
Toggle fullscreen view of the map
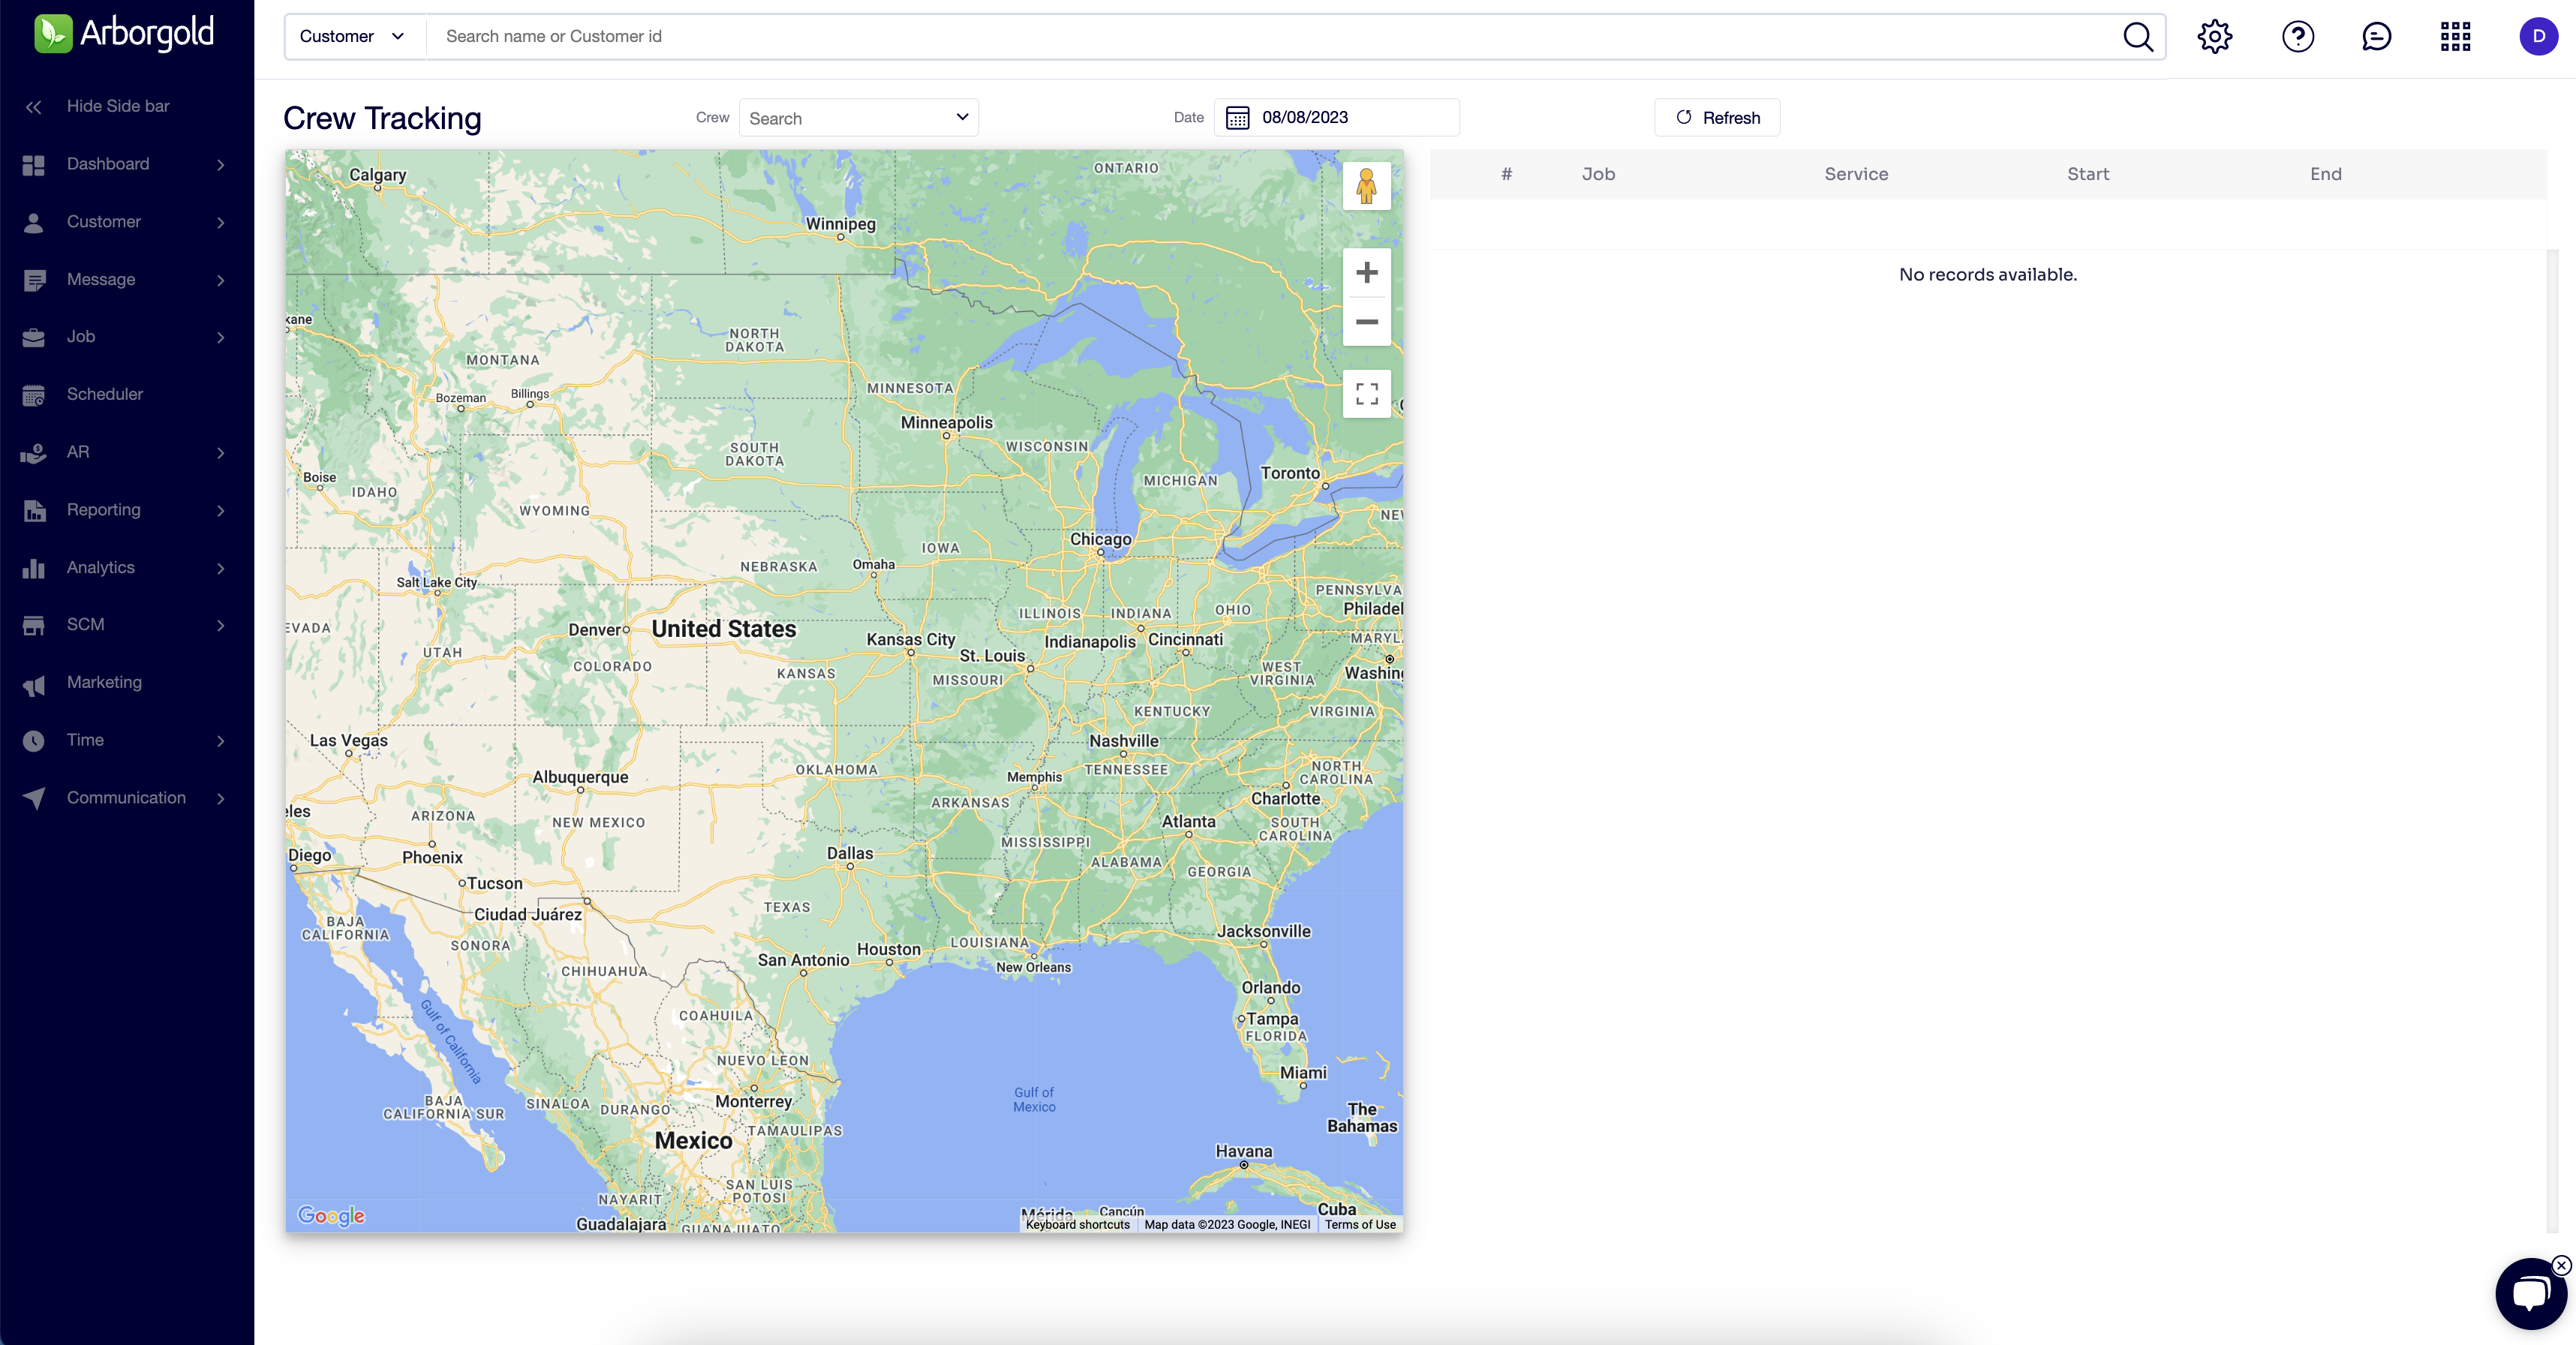1366,393
